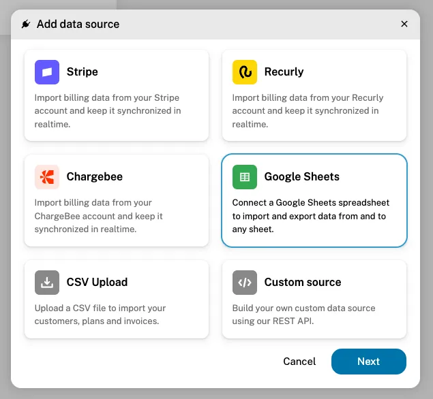The image size is (433, 399).
Task: Click the Recurly import billing data description
Action: pos(308,111)
